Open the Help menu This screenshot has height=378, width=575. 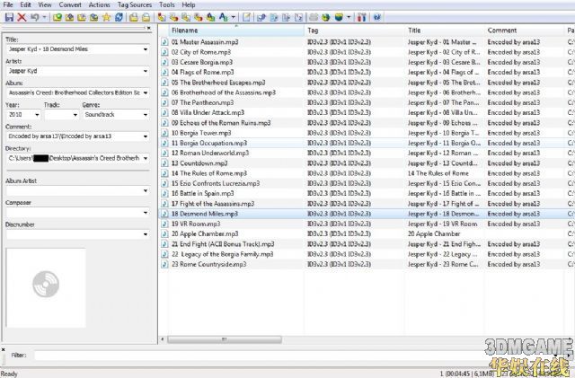(189, 4)
